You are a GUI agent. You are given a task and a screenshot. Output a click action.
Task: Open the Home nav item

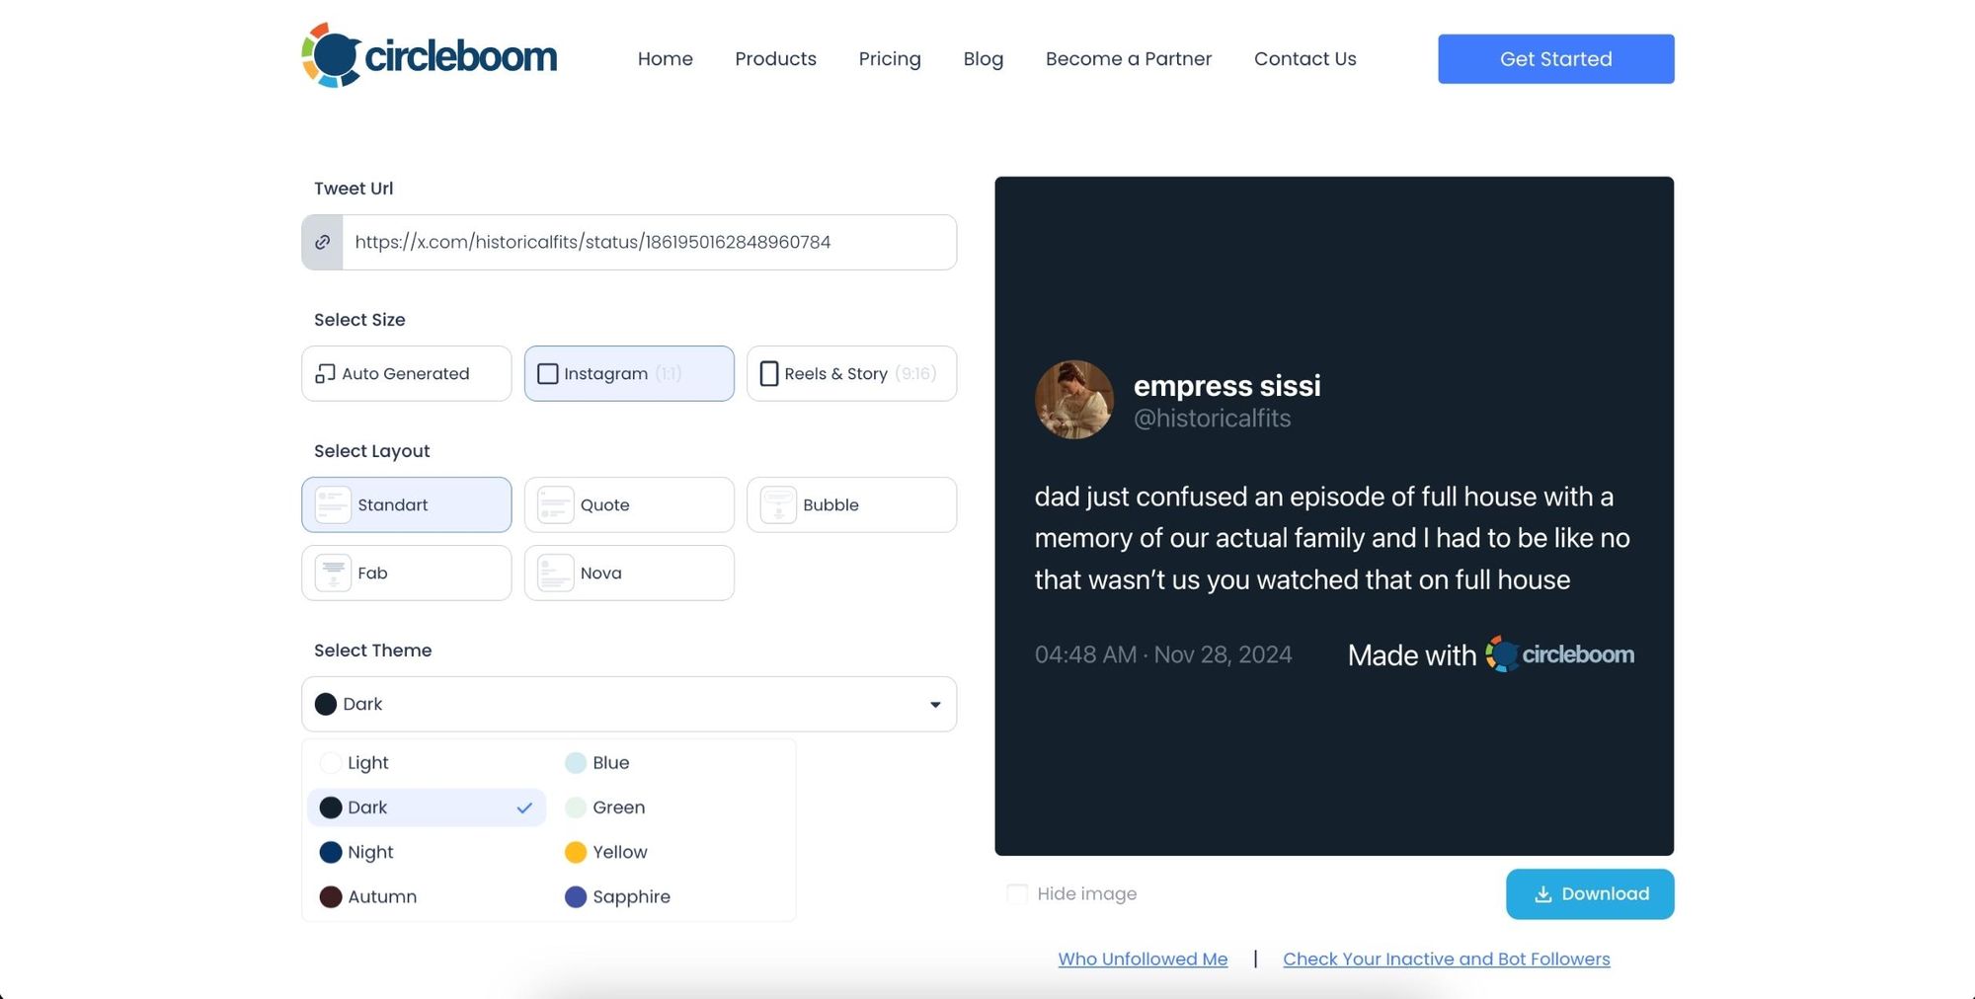[x=666, y=59]
